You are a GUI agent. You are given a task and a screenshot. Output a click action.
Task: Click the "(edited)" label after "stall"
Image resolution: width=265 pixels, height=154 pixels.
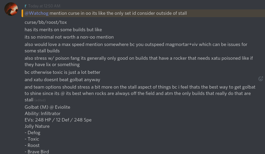pos(40,100)
